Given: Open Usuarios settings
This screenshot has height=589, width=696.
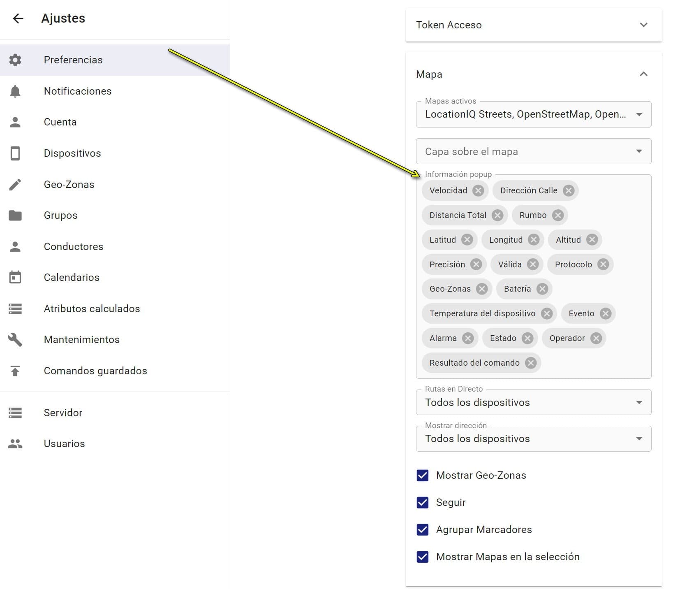Looking at the screenshot, I should click(x=115, y=444).
